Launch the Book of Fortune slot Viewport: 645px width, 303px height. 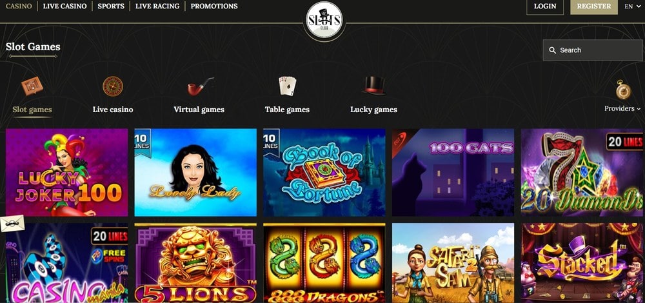tap(324, 173)
